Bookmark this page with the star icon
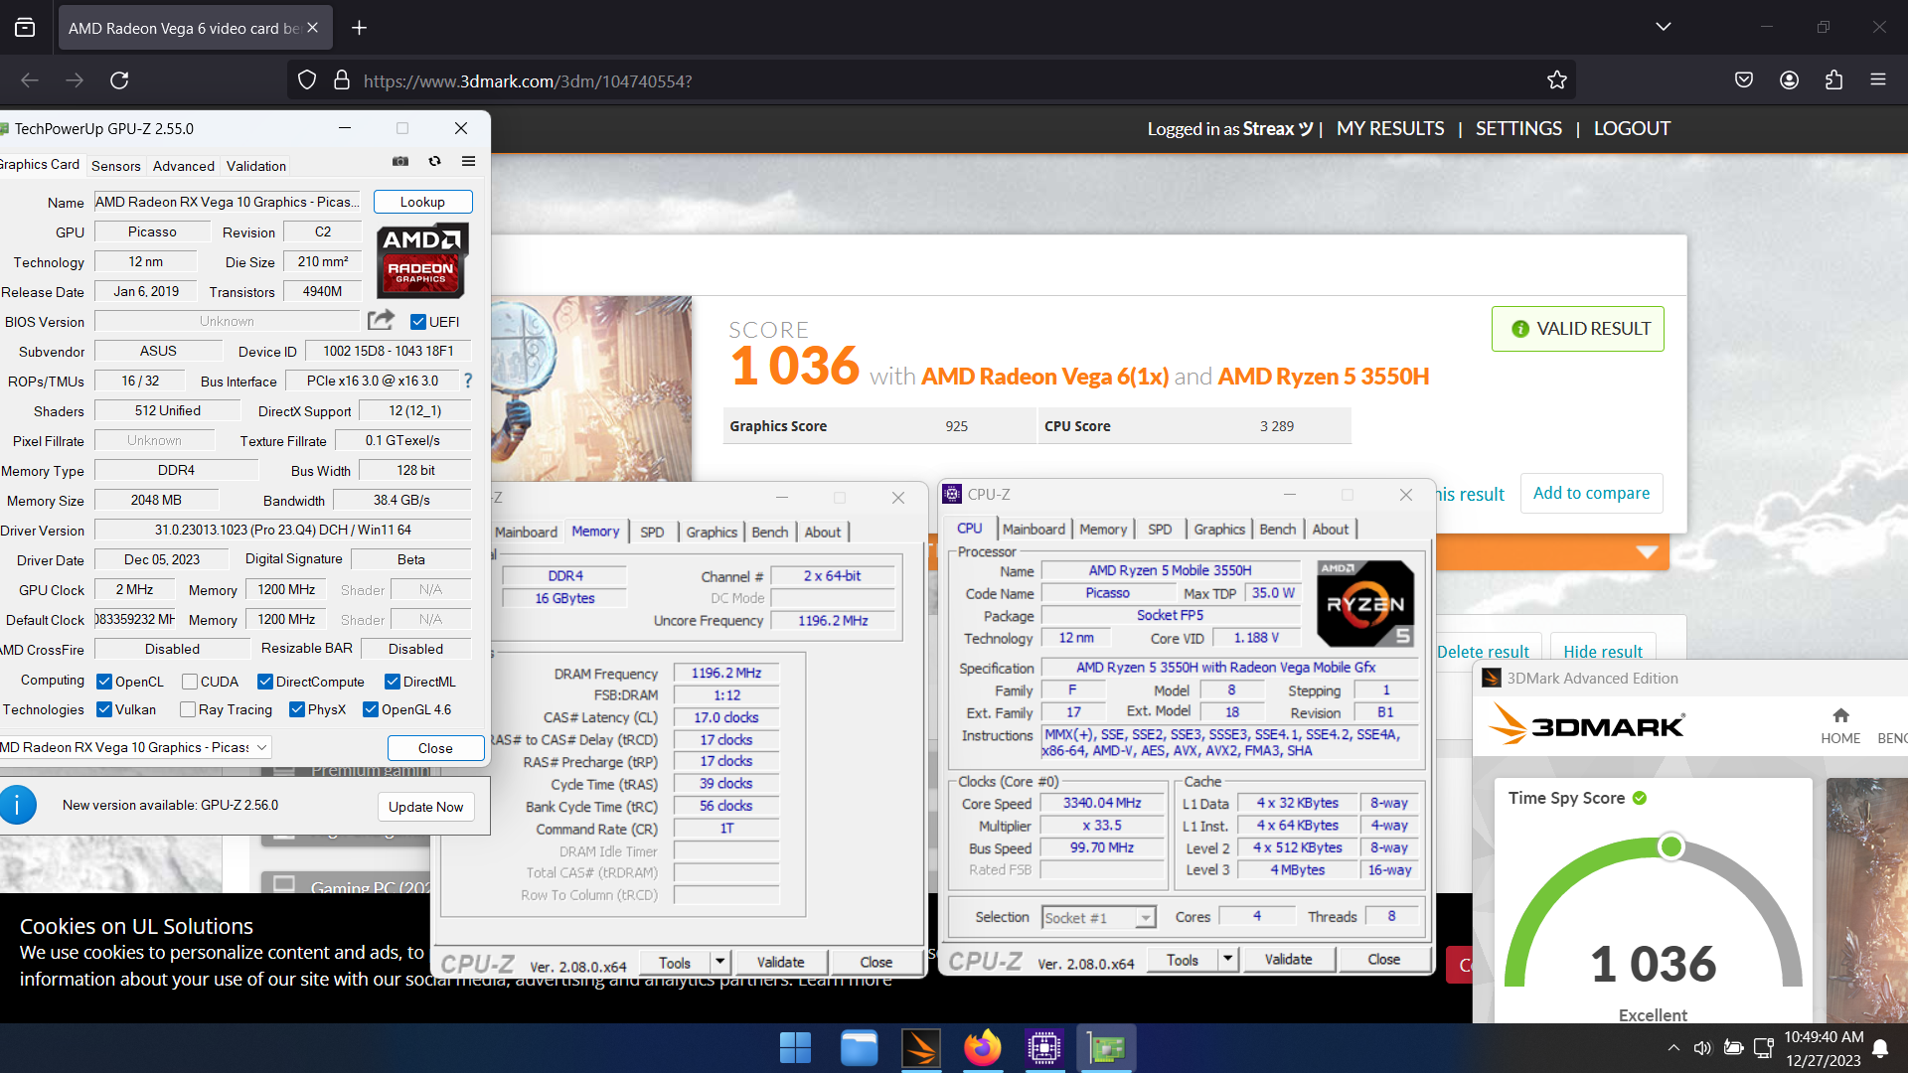This screenshot has height=1073, width=1908. [1556, 80]
